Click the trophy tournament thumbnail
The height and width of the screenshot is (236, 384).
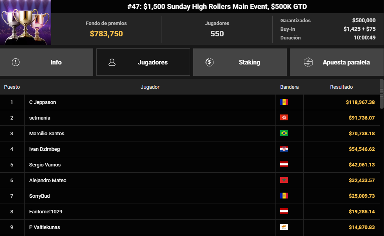pos(26,23)
